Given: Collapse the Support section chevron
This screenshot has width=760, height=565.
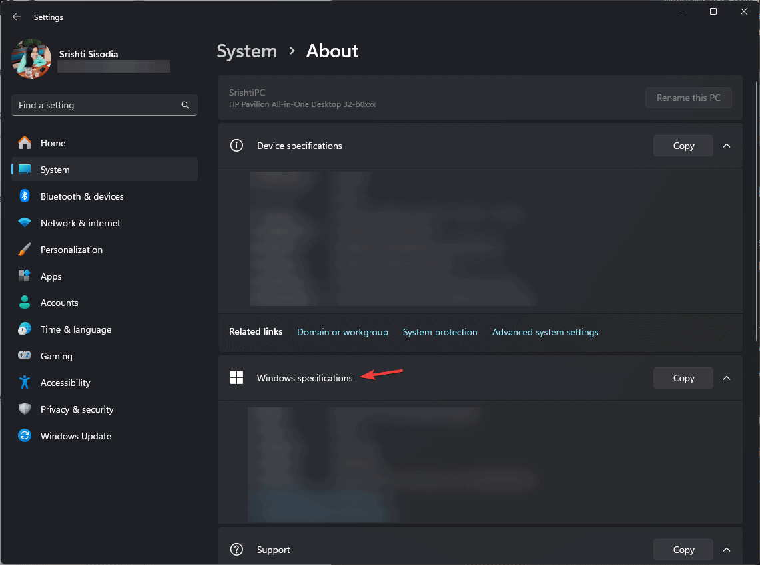Looking at the screenshot, I should point(727,550).
